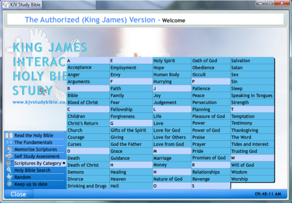This screenshot has width=292, height=203.
Task: Choose the Faith category
Action: click(x=131, y=89)
